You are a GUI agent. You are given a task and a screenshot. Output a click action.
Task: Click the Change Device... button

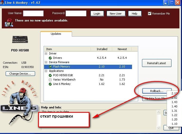20,74
